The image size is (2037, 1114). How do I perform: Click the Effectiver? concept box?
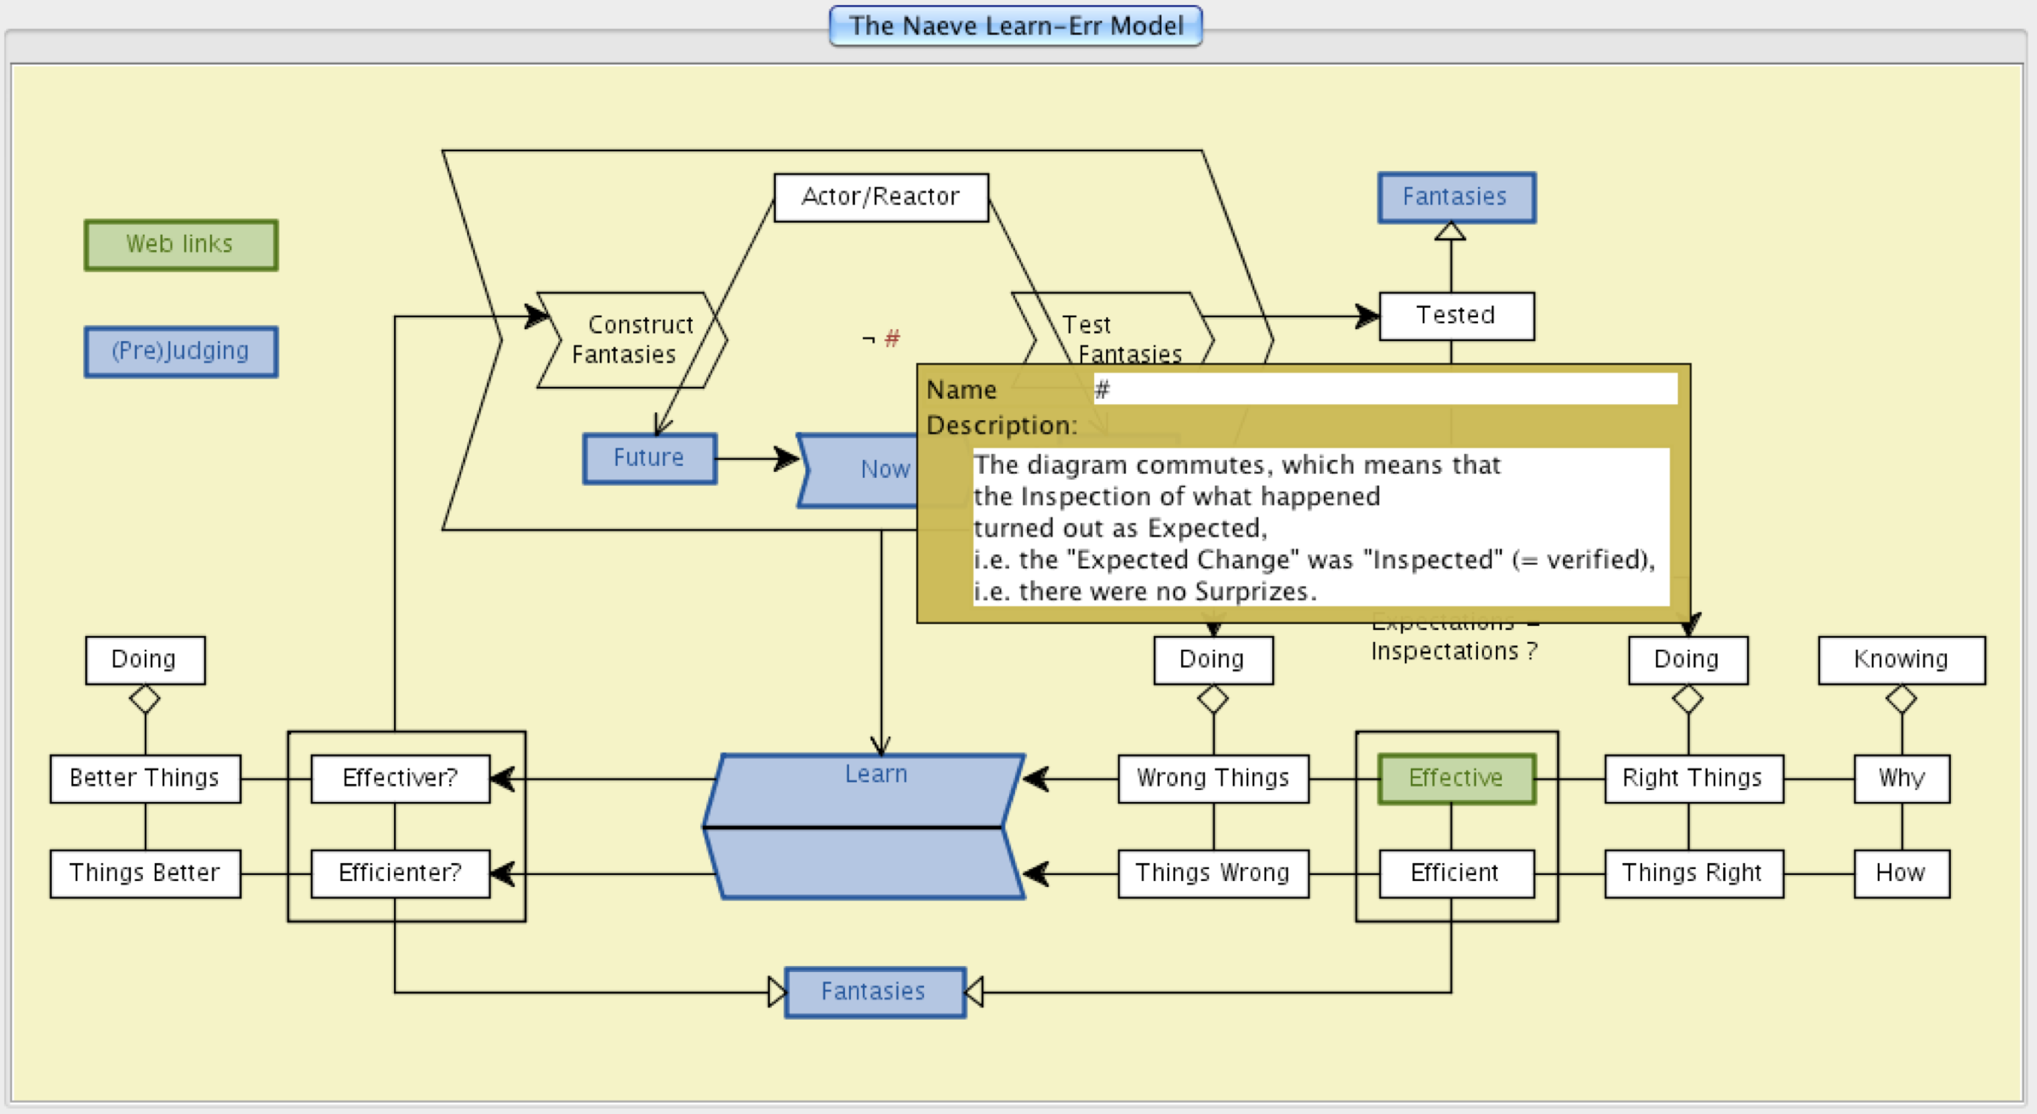pyautogui.click(x=400, y=778)
